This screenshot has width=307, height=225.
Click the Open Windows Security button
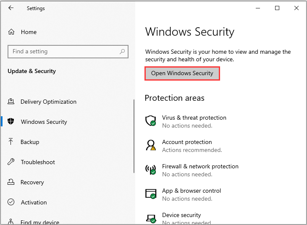(182, 73)
